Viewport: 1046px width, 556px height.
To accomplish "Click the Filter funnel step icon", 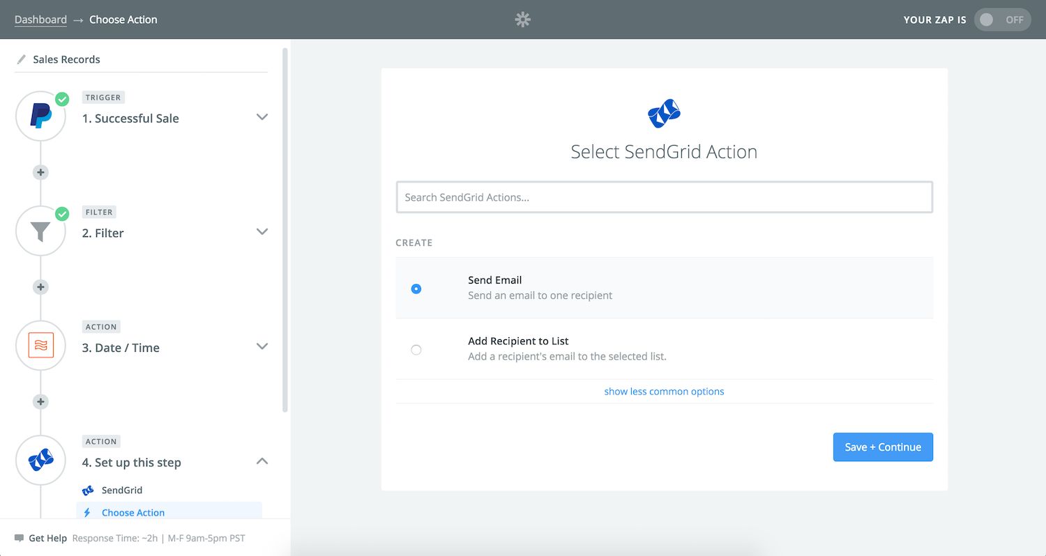I will click(40, 231).
